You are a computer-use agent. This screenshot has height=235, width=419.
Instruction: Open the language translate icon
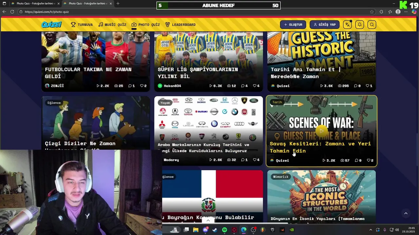click(347, 24)
